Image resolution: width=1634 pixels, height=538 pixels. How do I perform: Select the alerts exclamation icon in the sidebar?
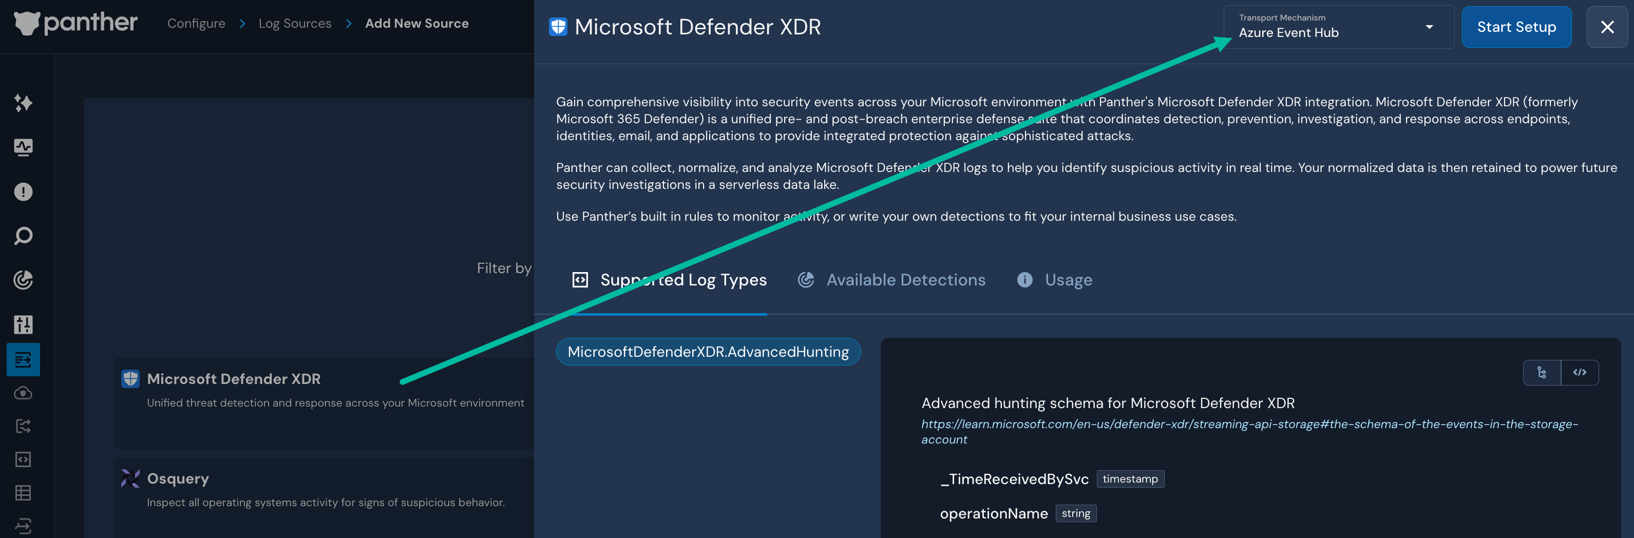24,191
